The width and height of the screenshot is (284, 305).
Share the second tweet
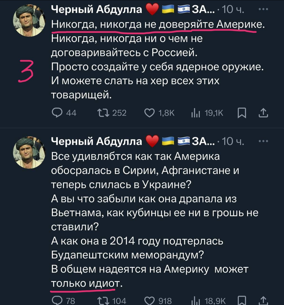[x=263, y=300]
